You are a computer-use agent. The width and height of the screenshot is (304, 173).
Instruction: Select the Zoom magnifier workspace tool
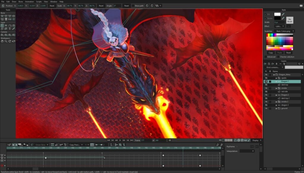(6, 41)
